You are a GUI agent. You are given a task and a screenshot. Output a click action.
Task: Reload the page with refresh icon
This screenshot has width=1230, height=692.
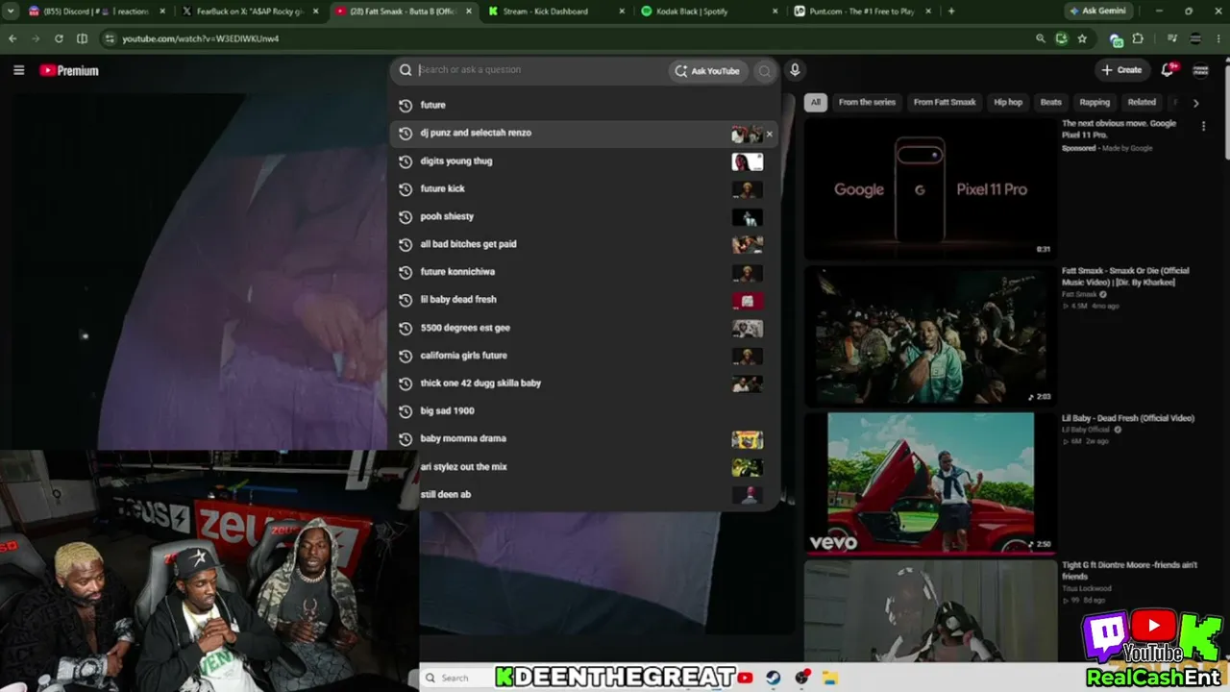59,38
